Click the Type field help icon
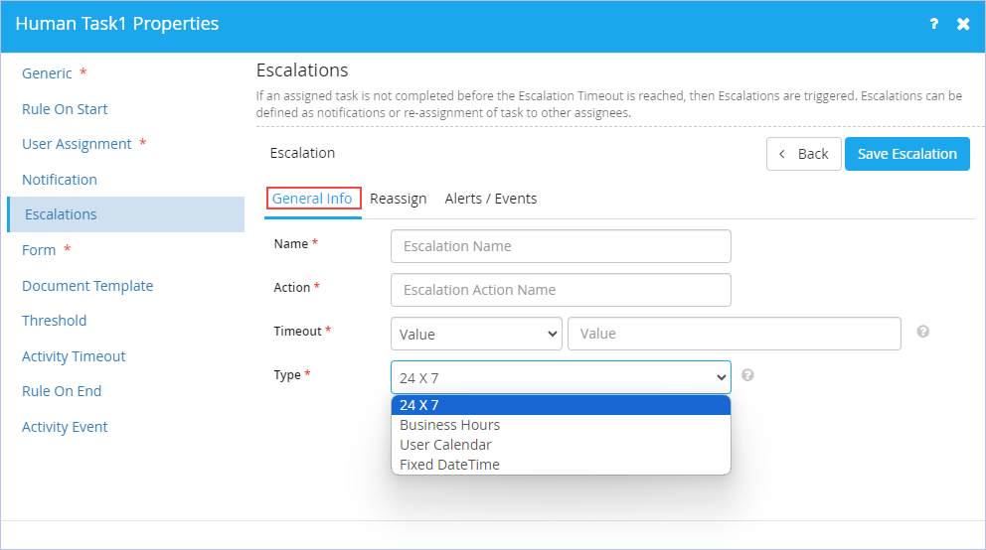986x550 pixels. [x=747, y=375]
